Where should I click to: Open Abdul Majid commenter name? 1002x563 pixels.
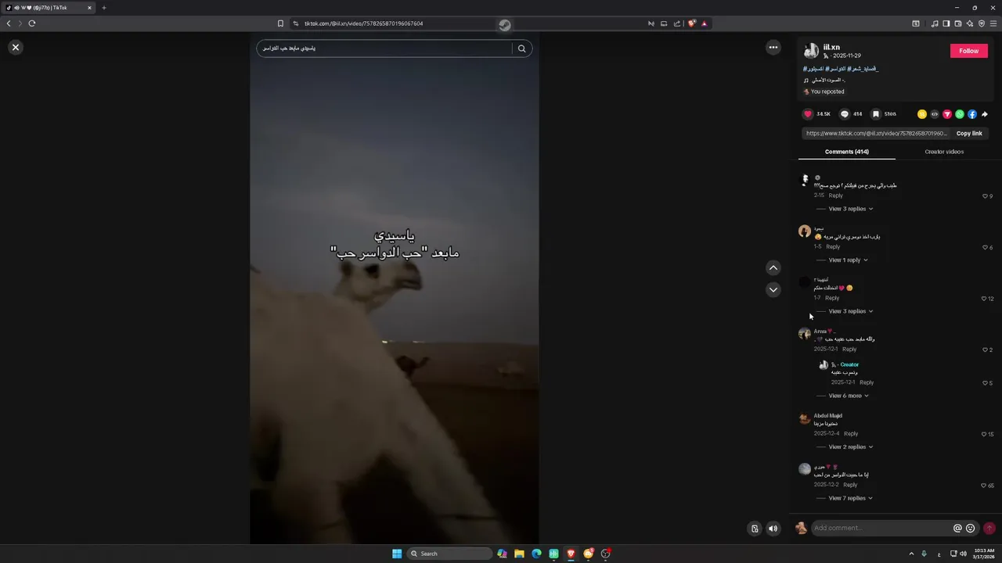click(827, 416)
